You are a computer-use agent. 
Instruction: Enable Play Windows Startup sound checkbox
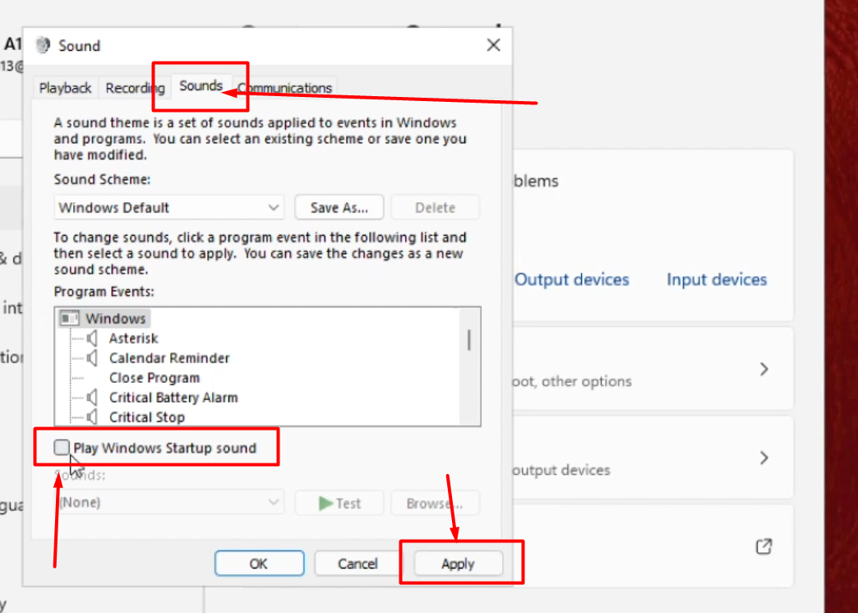(x=62, y=447)
